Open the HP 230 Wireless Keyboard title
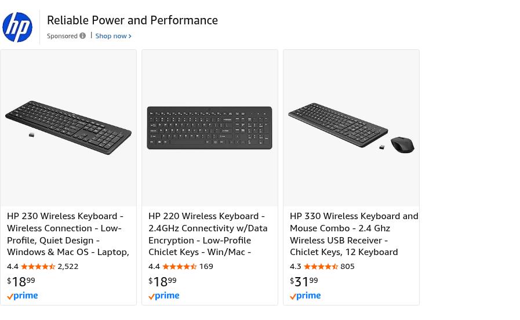Image resolution: width=520 pixels, height=320 pixels. coord(68,234)
